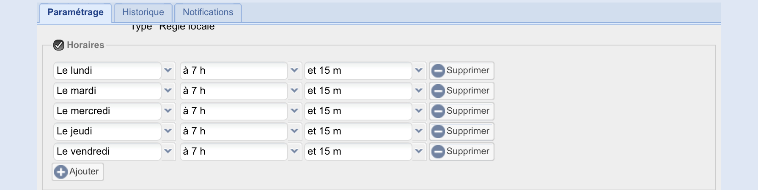Image resolution: width=758 pixels, height=190 pixels.
Task: Expand the Le vendredi day dropdown
Action: point(168,152)
